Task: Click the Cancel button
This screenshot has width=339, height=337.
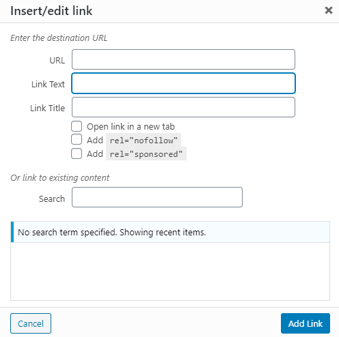Action: (31, 323)
